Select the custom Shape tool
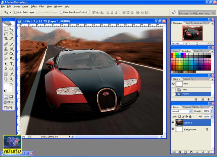Screen dimensions: 217x157 tap(11, 68)
